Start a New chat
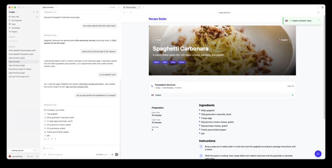 [15, 17]
